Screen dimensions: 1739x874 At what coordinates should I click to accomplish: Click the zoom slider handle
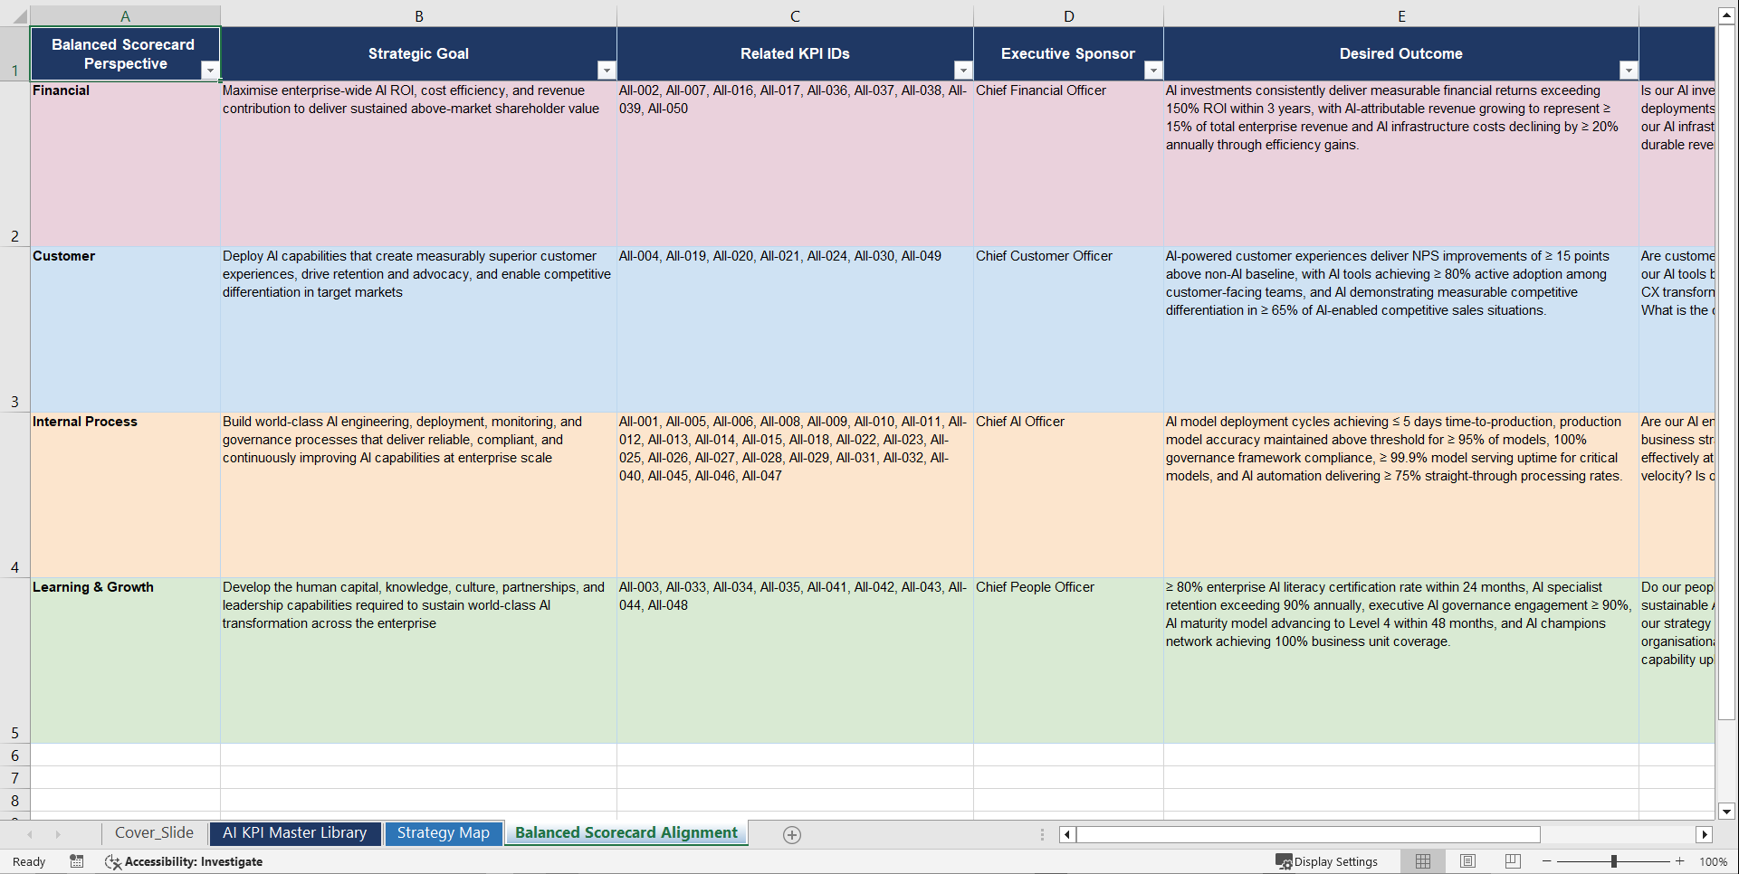click(x=1614, y=861)
